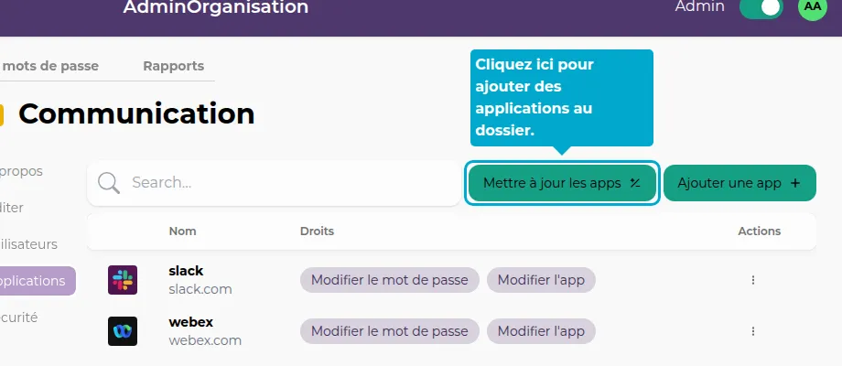Click the Modifier l'app tag for slack

tap(541, 280)
